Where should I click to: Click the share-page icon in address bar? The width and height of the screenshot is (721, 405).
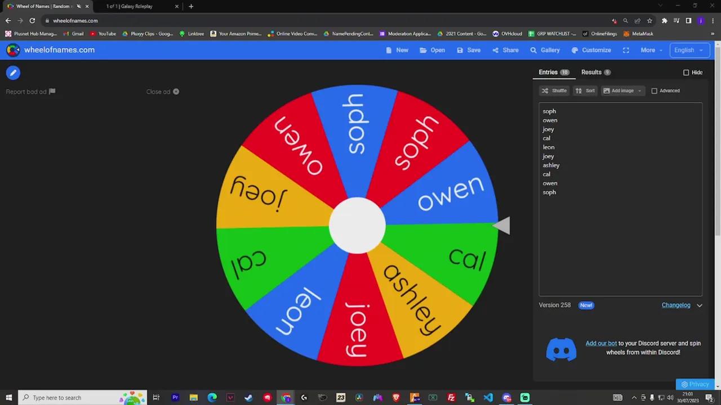[x=637, y=21]
